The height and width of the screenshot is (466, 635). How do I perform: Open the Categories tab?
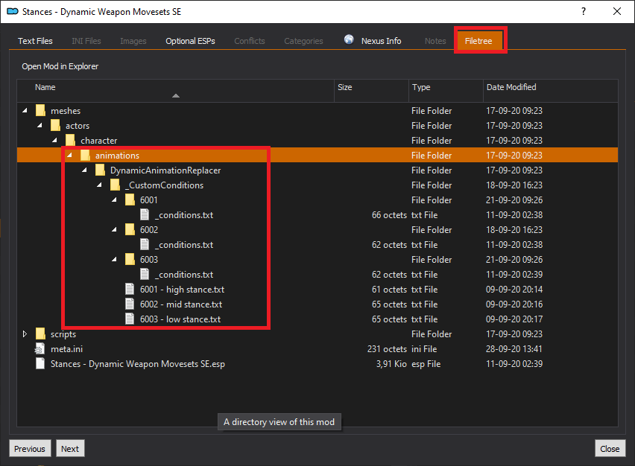tap(304, 41)
